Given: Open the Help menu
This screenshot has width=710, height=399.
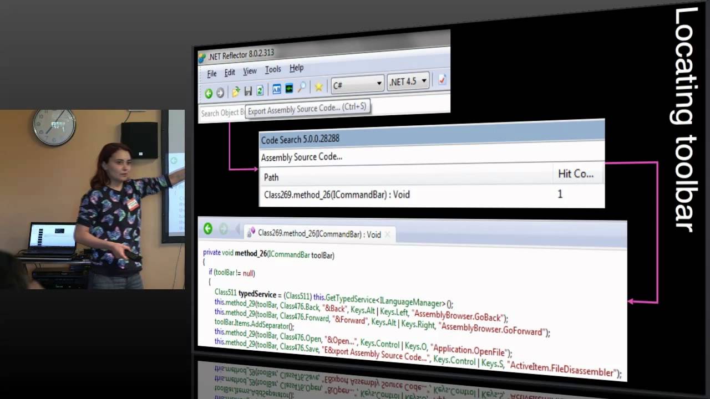Looking at the screenshot, I should pyautogui.click(x=296, y=68).
